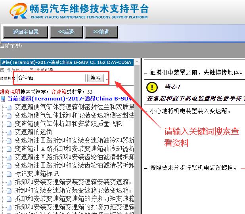Image resolution: width=245 pixels, height=214 pixels.
Task: Click page icon beside 变速箱的运输
Action: pyautogui.click(x=9, y=132)
